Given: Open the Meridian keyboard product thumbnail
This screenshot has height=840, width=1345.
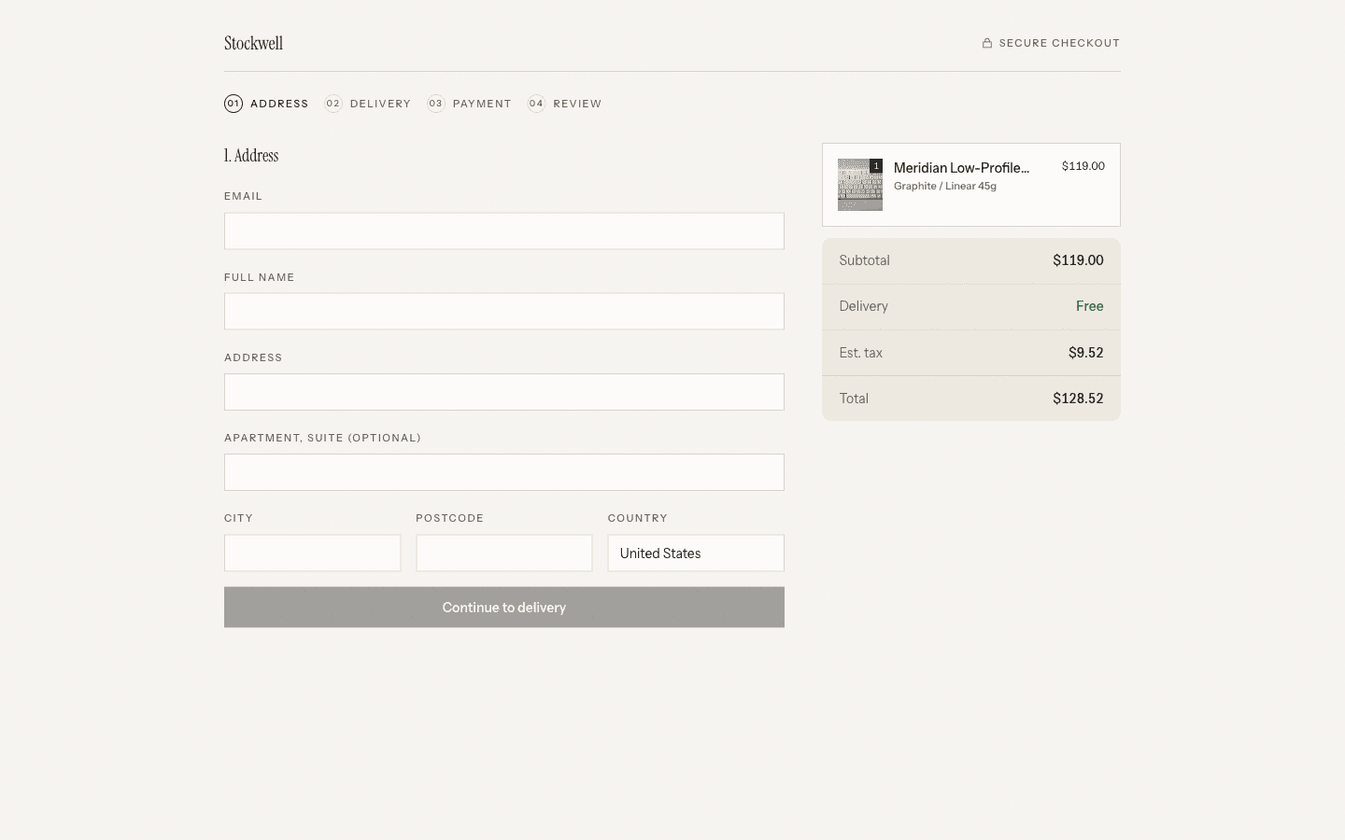Looking at the screenshot, I should click(860, 185).
